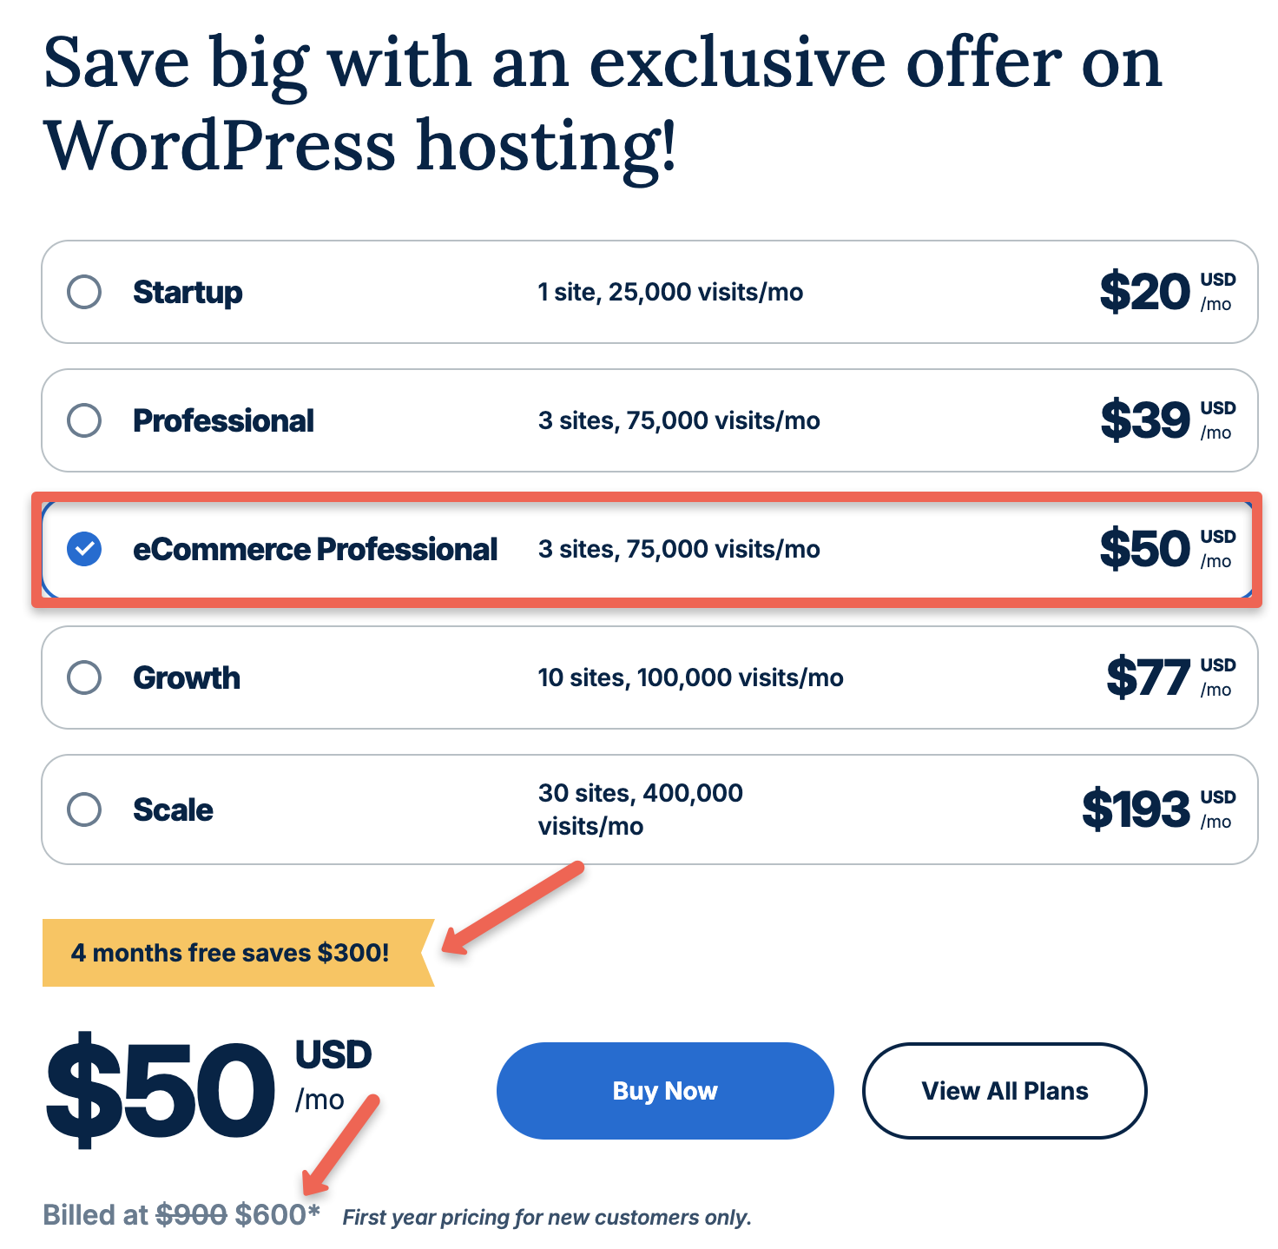
Task: Select the Scale plan radio button
Action: tap(83, 810)
